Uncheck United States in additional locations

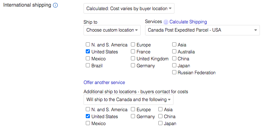point(88,116)
